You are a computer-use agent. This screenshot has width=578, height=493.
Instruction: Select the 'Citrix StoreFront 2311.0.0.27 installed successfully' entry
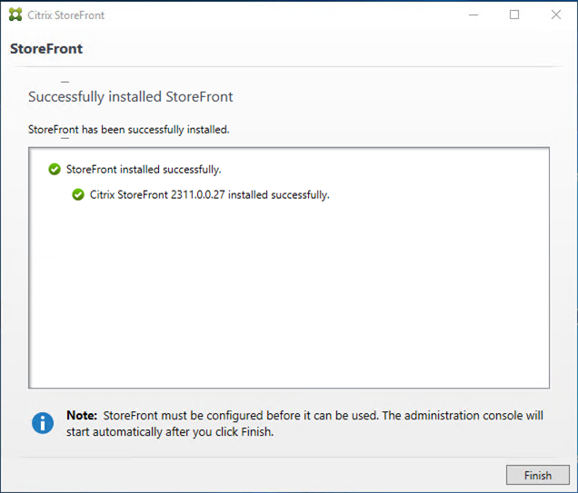209,194
